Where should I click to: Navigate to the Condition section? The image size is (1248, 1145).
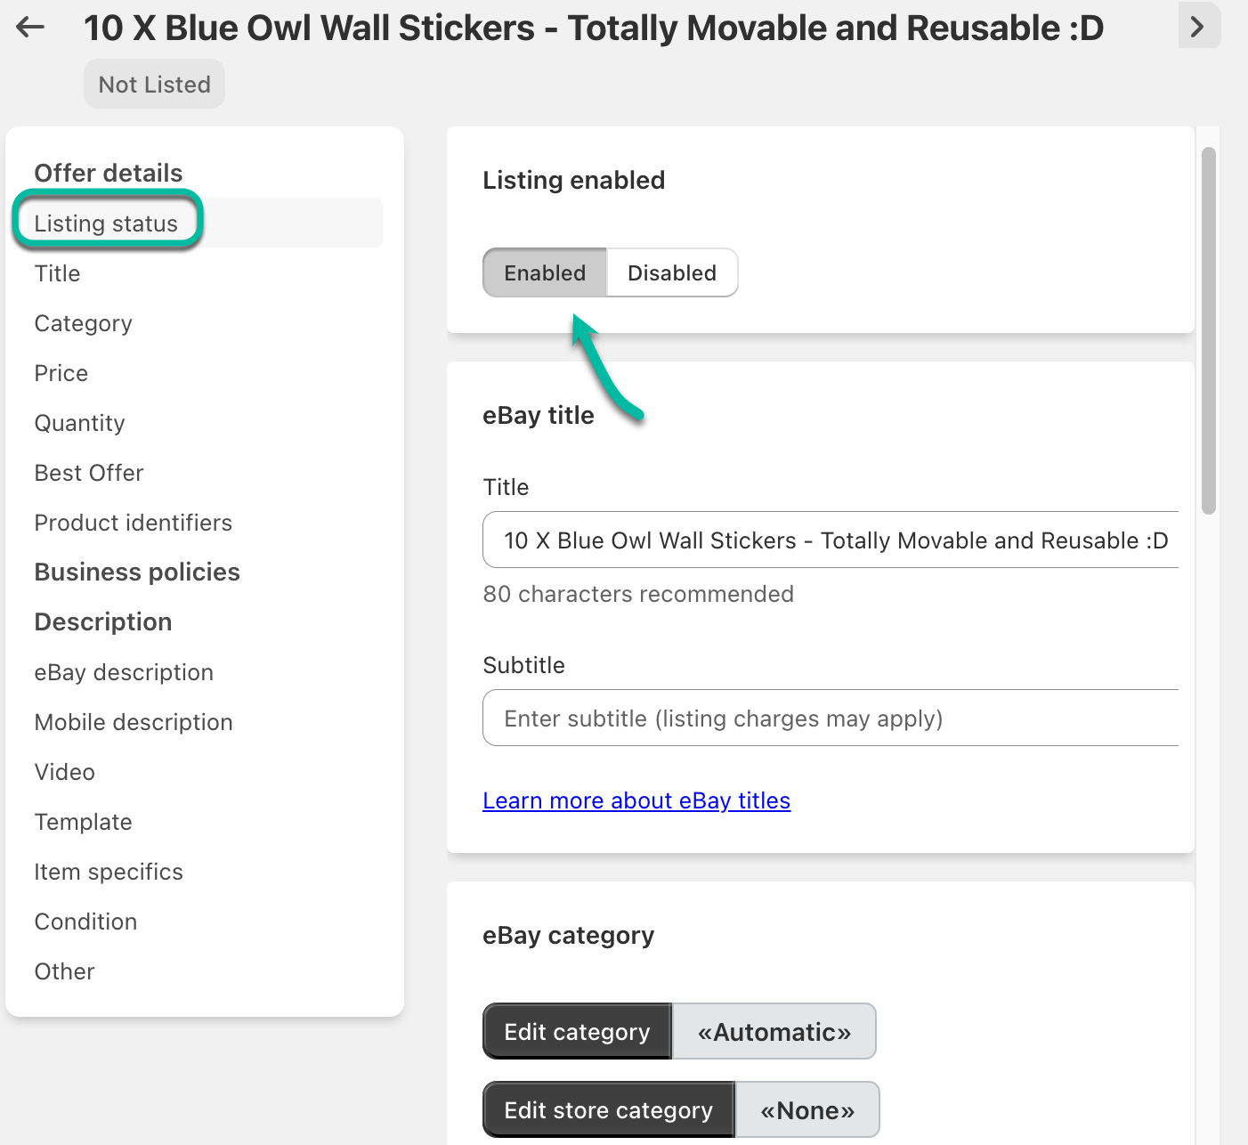85,922
